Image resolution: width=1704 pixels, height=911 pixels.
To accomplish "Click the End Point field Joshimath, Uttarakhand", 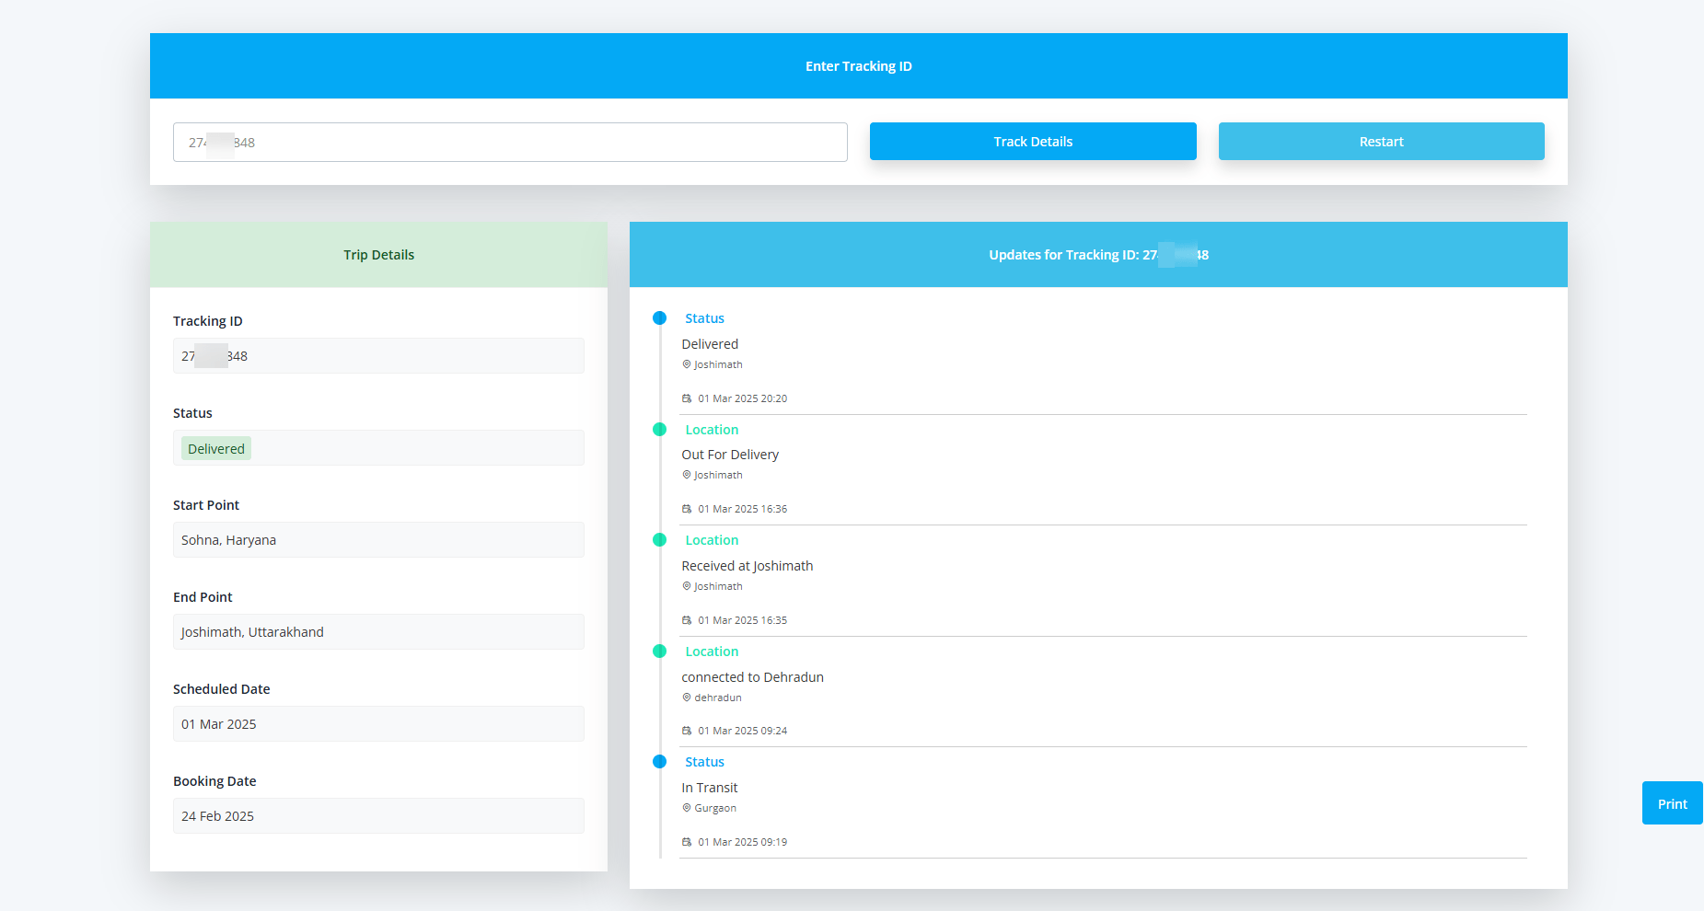I will coord(378,632).
